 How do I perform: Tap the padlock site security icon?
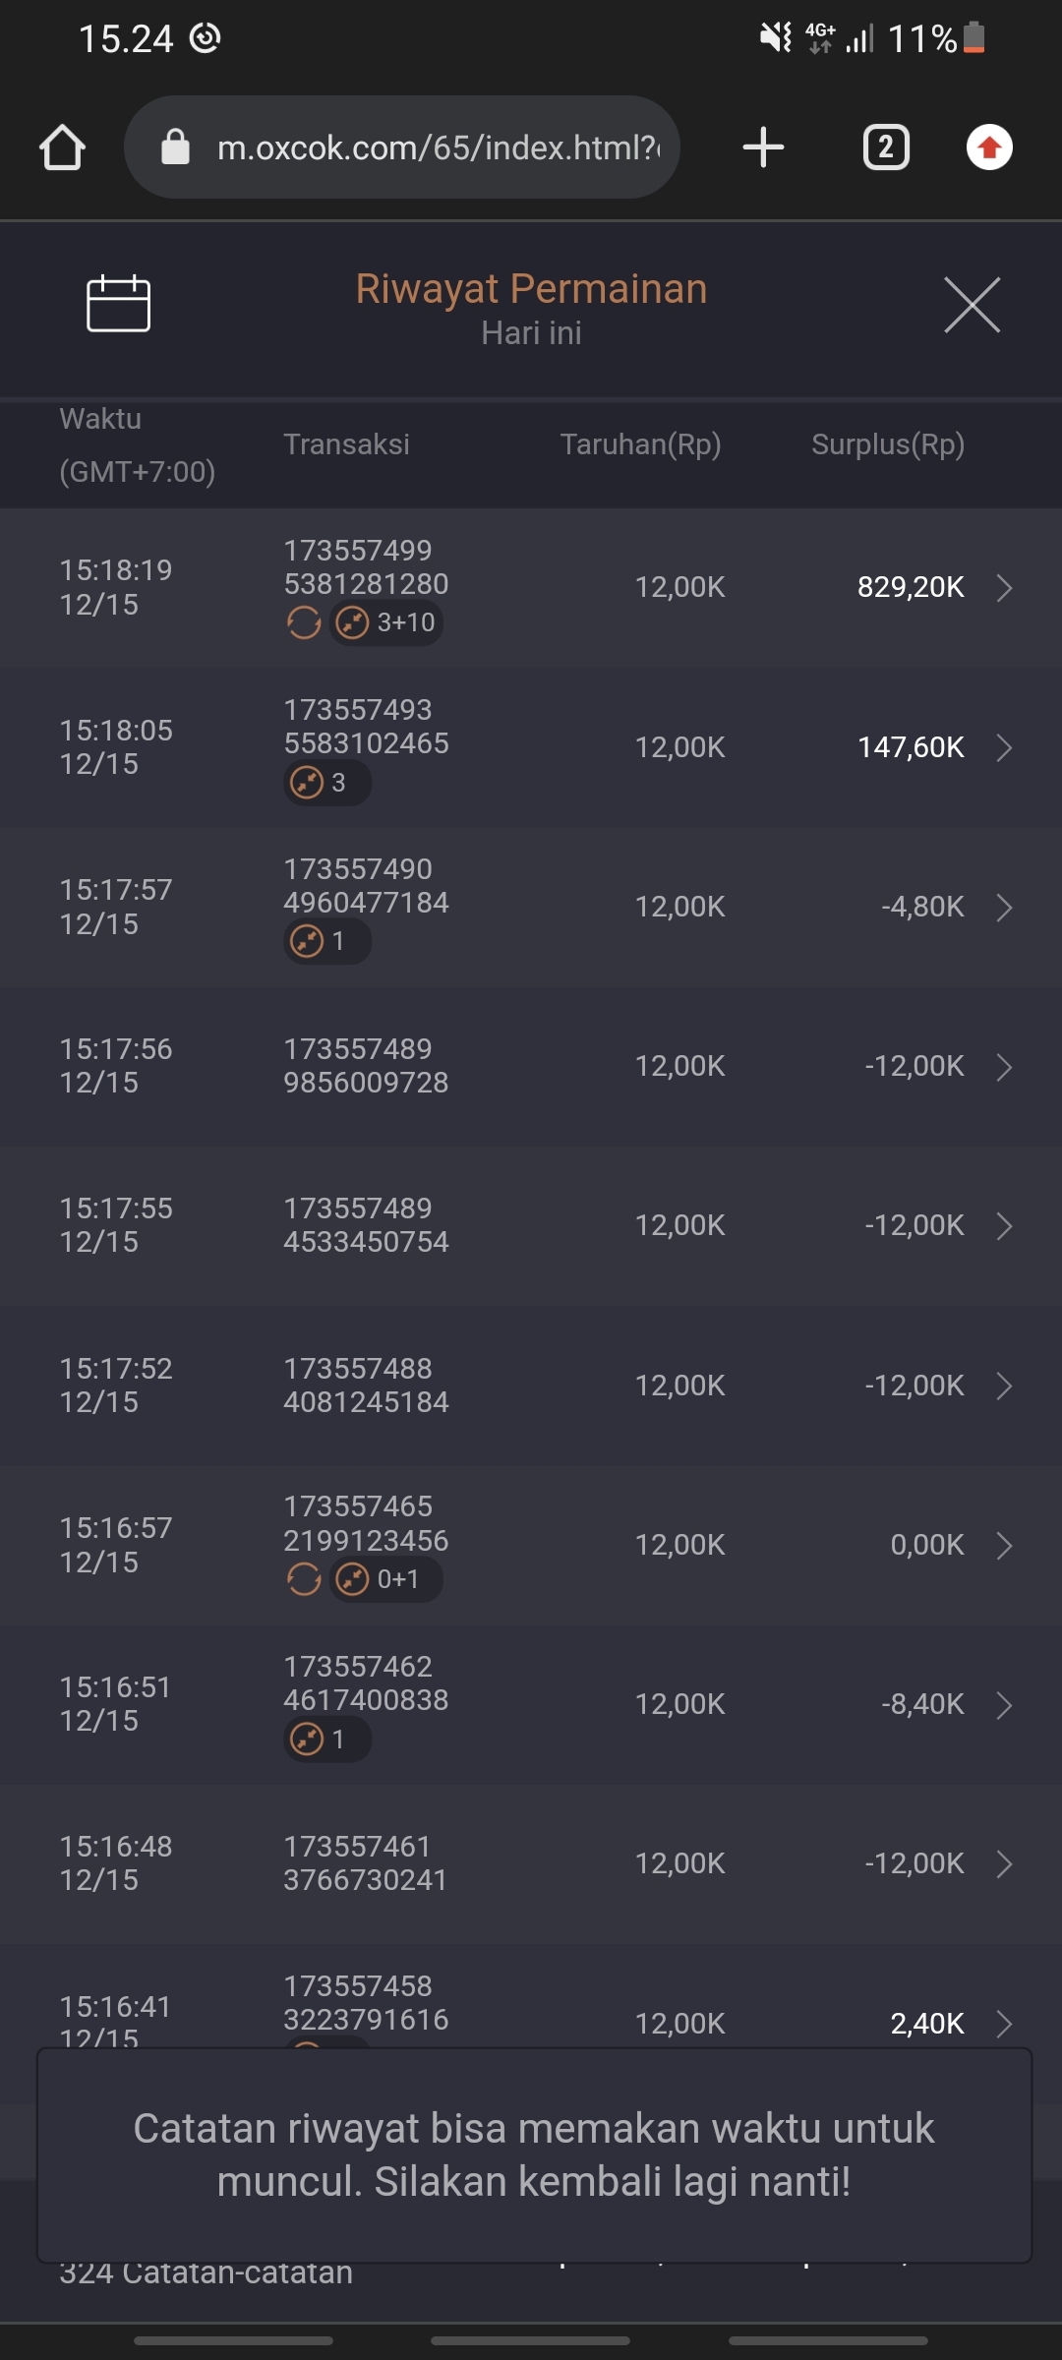pyautogui.click(x=175, y=147)
